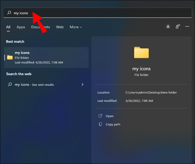
Task: Switch to the Web tab
Action: (x=60, y=27)
